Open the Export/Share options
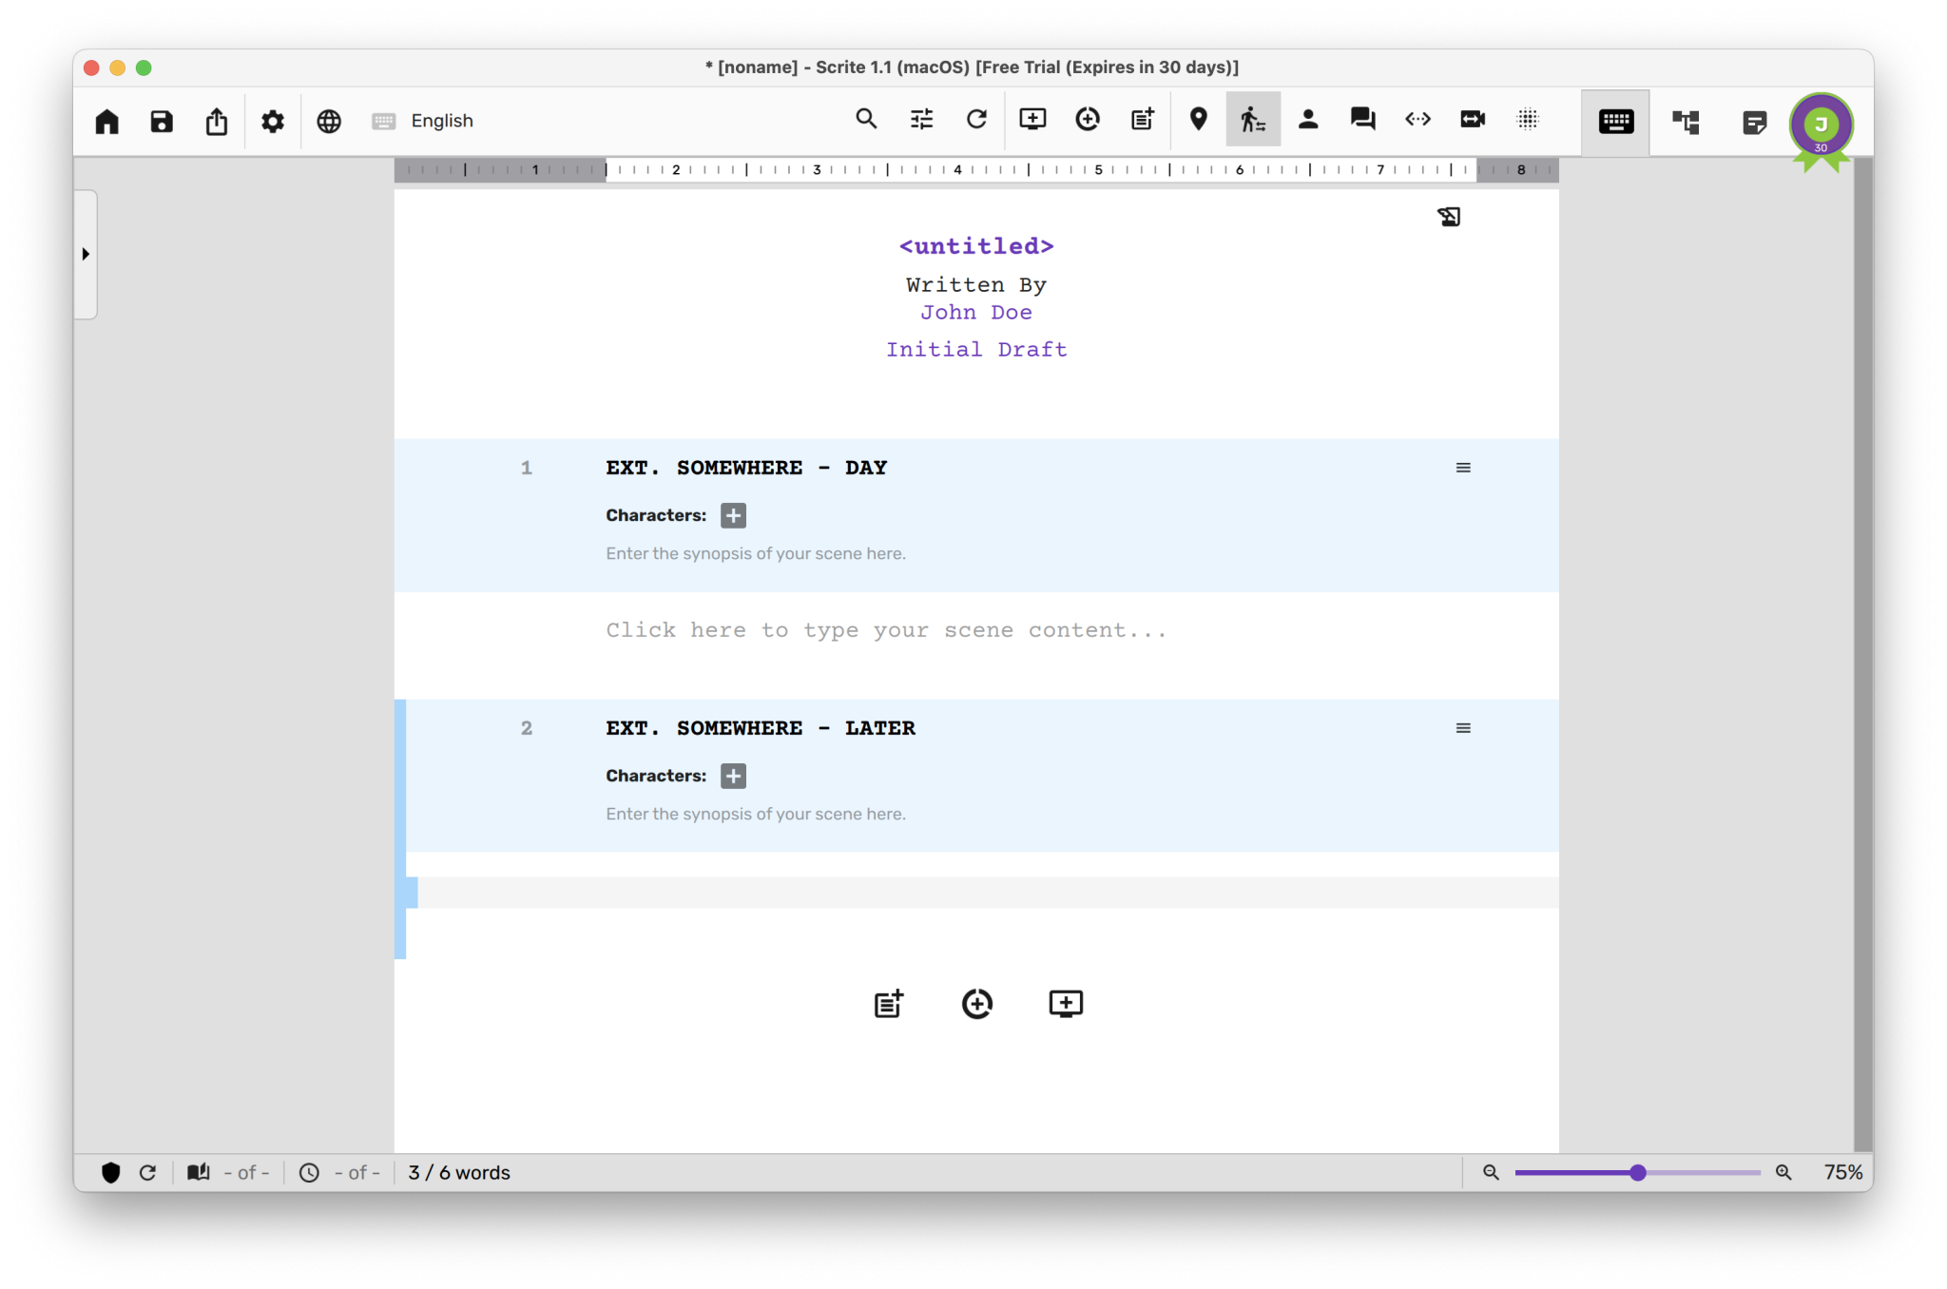This screenshot has height=1289, width=1947. tap(217, 121)
